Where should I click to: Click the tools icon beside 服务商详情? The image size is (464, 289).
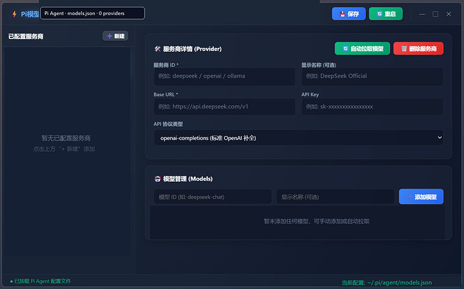157,49
